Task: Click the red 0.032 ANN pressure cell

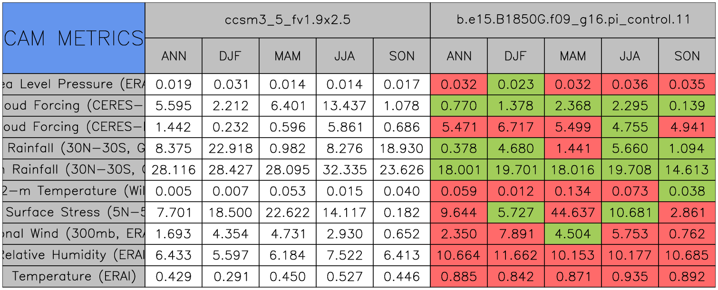Action: pos(459,84)
